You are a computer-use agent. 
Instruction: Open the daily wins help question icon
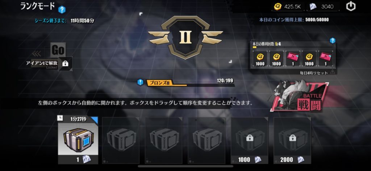(x=333, y=40)
